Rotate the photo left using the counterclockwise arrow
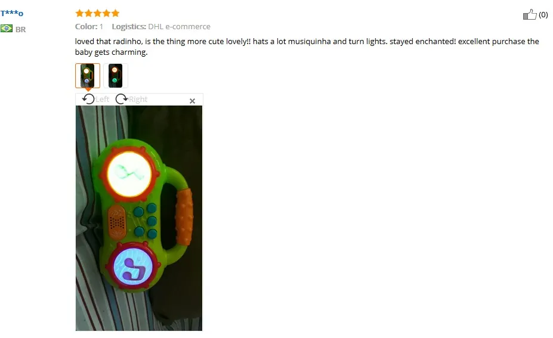553x338 pixels. [88, 99]
